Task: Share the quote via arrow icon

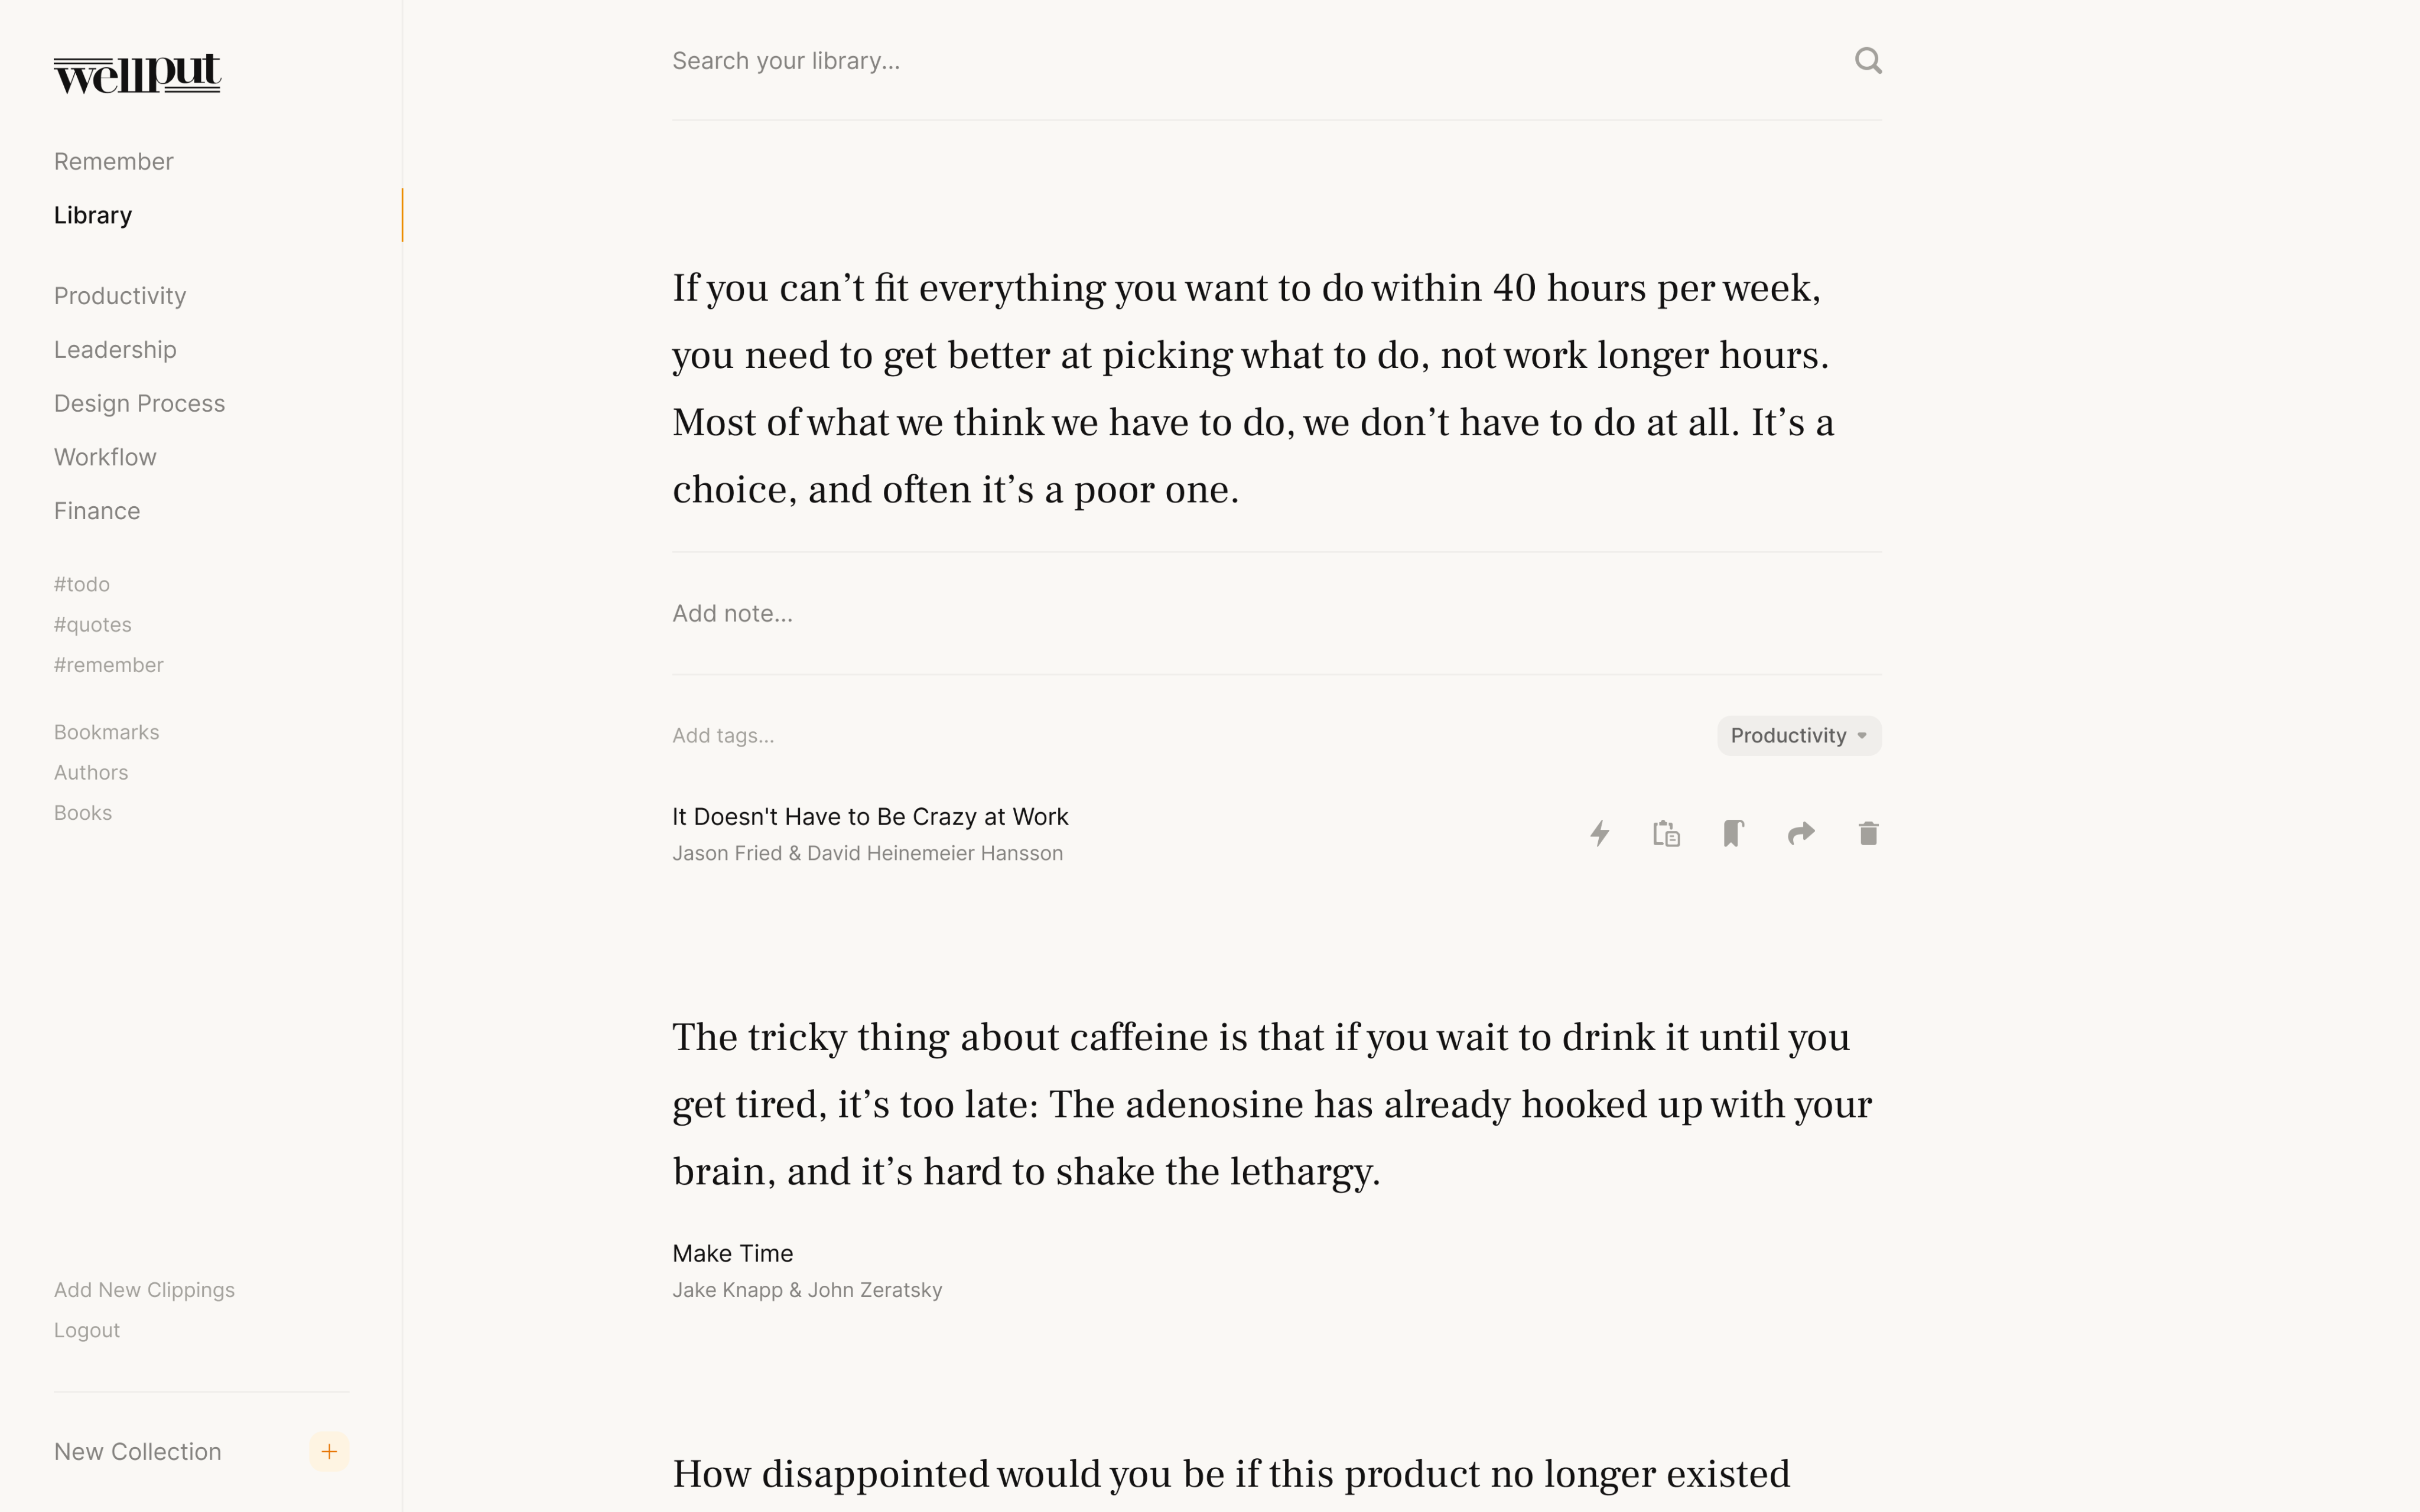Action: pyautogui.click(x=1800, y=833)
